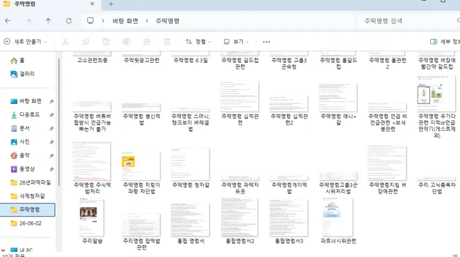Select the 주떡명령 십덕관련 file
Screen dimensions: 460x257
pos(240,103)
